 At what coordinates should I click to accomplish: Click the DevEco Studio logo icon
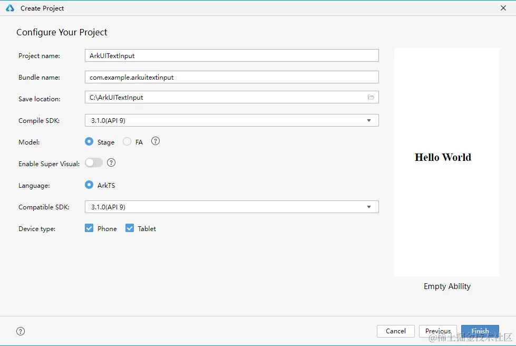pyautogui.click(x=10, y=8)
